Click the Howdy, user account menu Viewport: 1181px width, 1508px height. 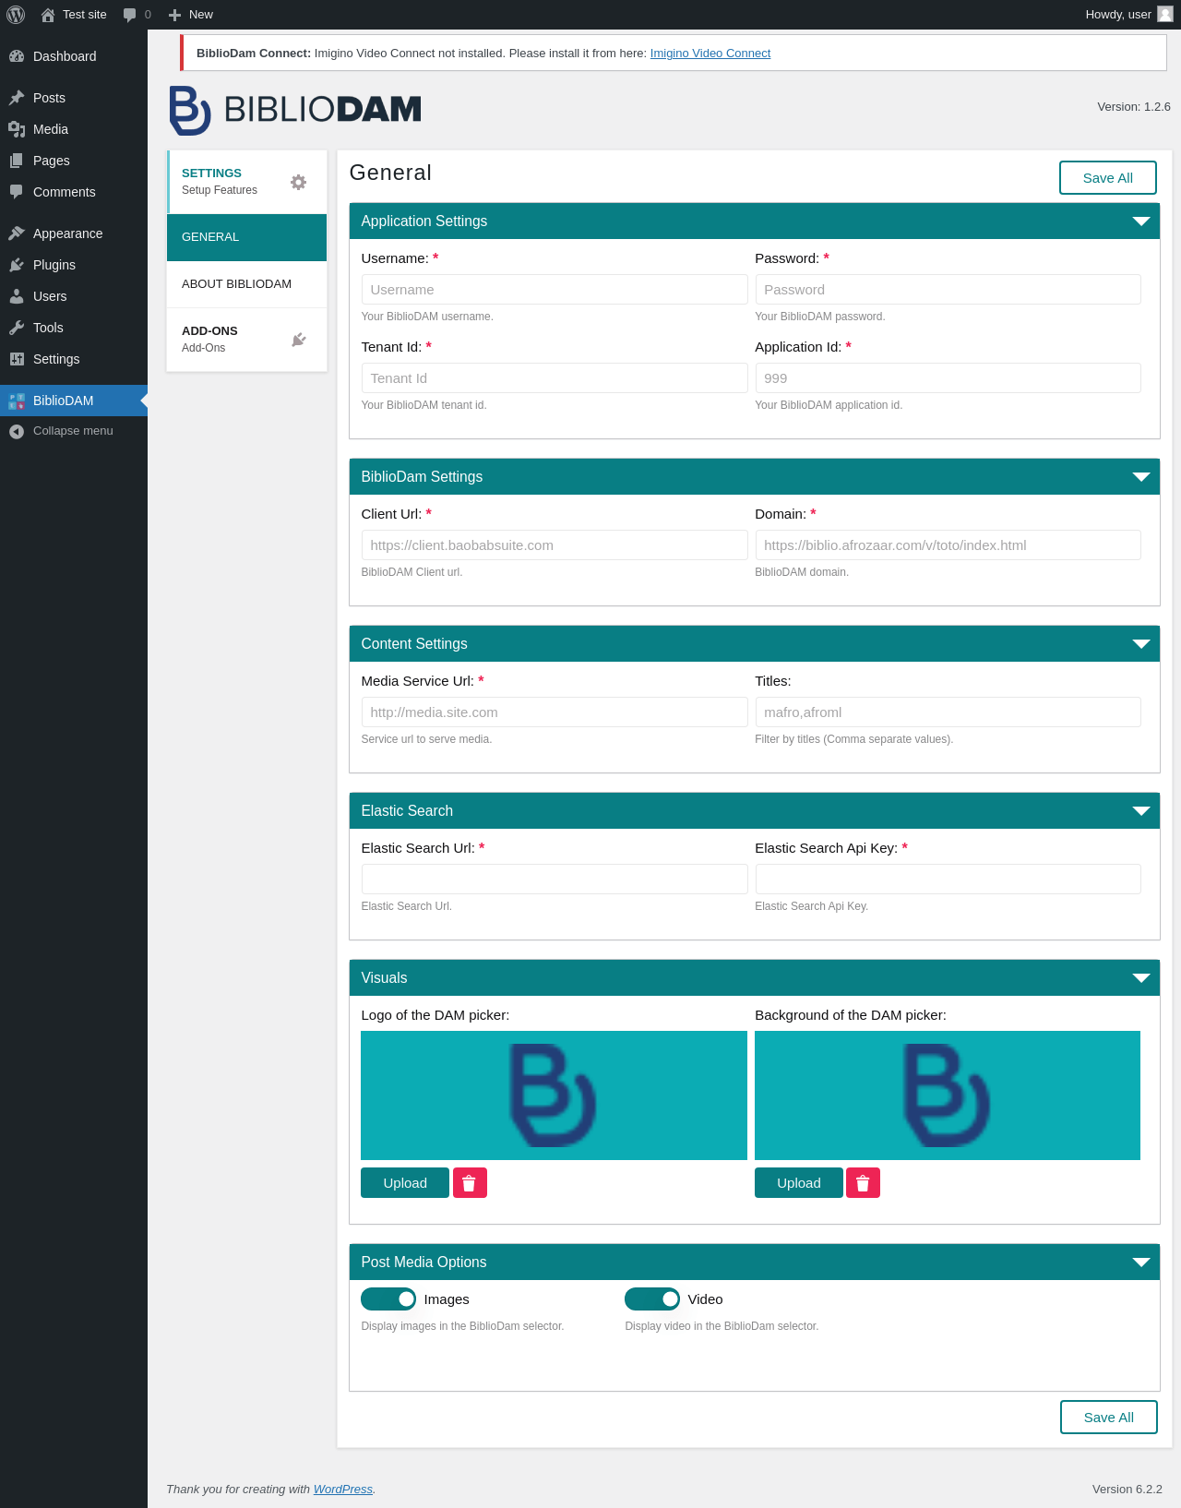click(1128, 15)
